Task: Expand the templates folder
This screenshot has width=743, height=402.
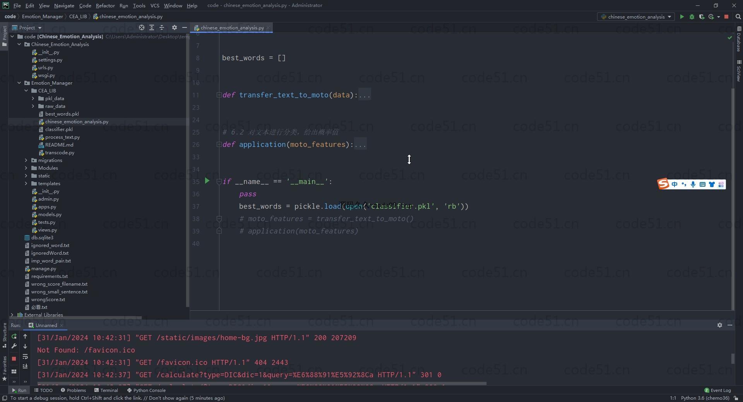Action: [x=26, y=183]
